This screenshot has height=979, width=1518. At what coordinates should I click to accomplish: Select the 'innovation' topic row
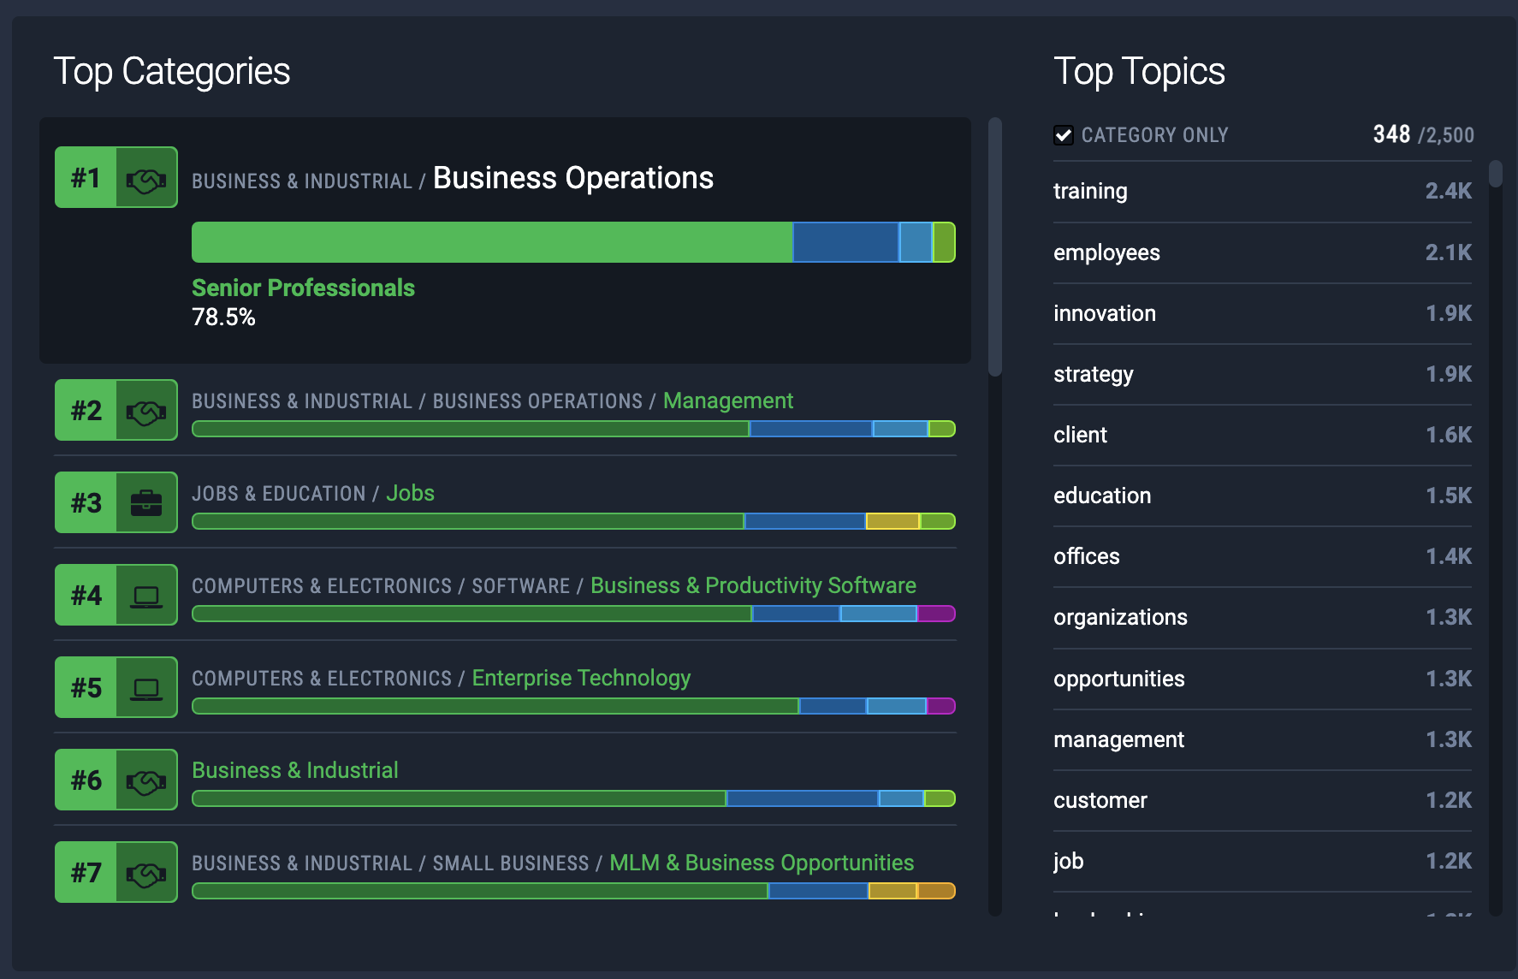(1263, 313)
